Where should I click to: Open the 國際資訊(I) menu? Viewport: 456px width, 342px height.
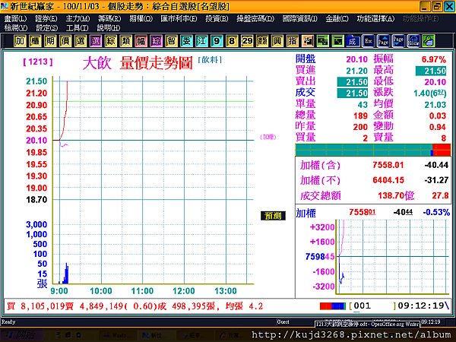(x=300, y=19)
